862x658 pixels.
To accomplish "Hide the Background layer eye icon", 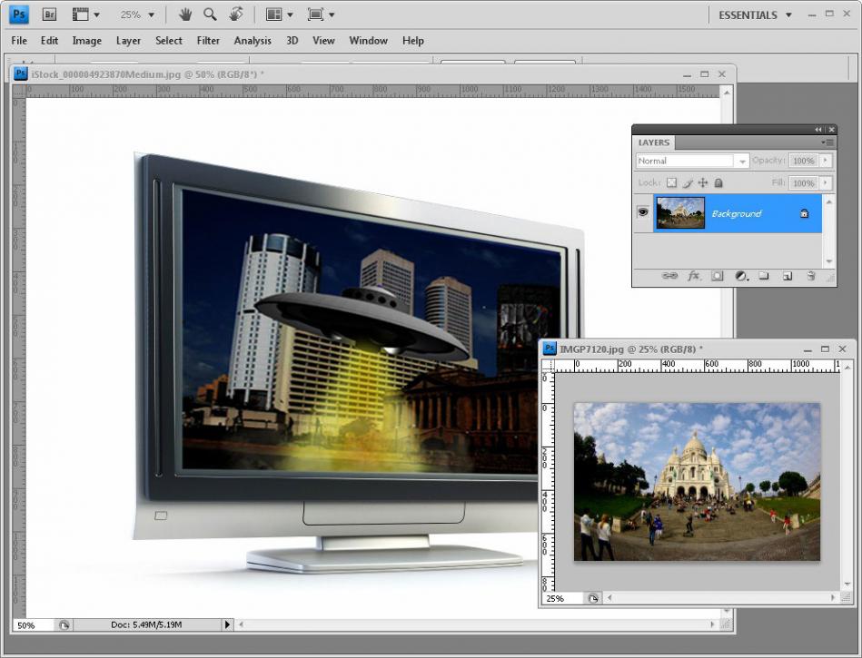I will click(x=643, y=212).
